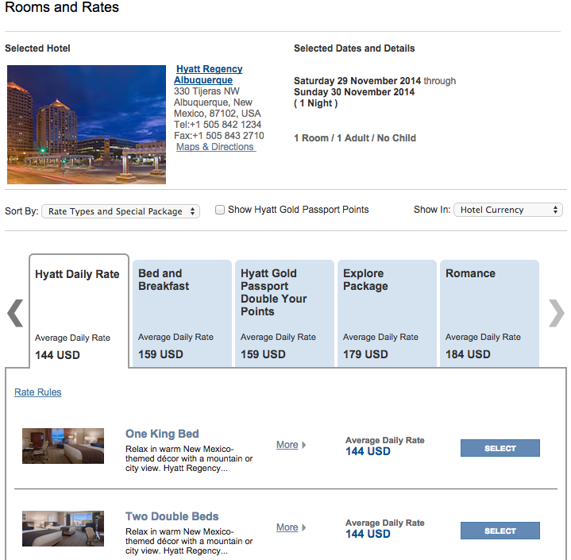Switch to the Bed and Breakfast tab
Image resolution: width=571 pixels, height=560 pixels.
pos(182,313)
